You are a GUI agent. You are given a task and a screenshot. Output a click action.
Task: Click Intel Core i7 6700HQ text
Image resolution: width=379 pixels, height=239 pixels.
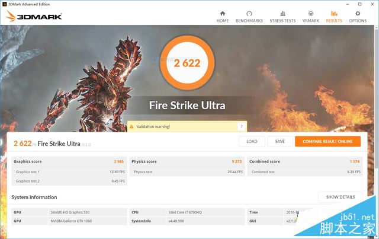(185, 212)
